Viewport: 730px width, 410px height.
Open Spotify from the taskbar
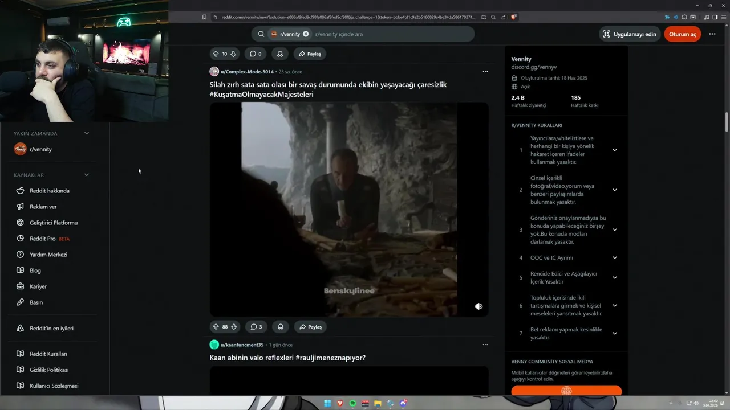tap(352, 403)
